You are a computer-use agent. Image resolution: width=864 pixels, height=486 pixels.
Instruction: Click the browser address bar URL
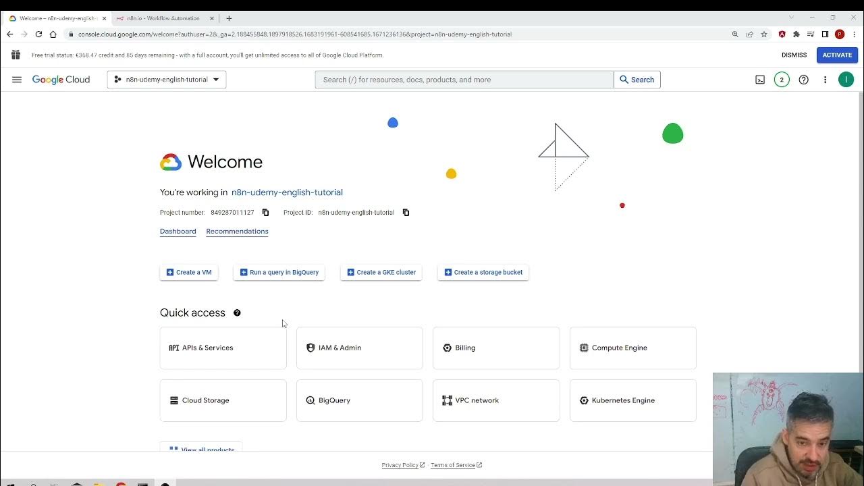pyautogui.click(x=295, y=34)
